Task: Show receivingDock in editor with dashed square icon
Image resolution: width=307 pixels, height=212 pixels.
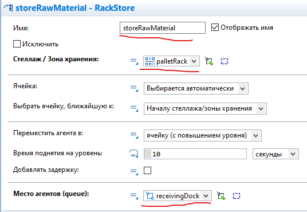Action: [x=237, y=196]
